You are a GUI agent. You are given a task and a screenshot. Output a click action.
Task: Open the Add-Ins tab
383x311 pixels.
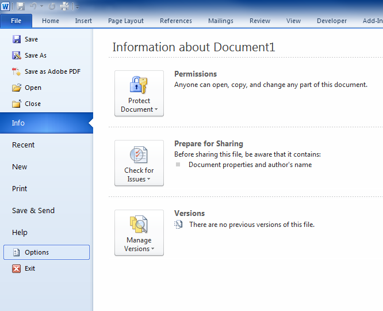373,21
